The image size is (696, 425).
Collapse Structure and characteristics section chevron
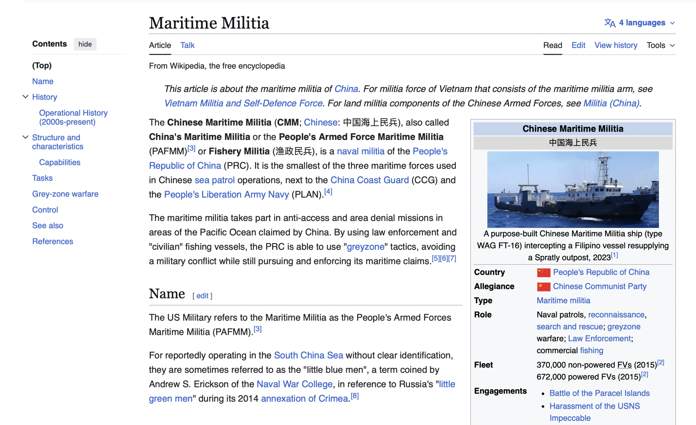26,137
